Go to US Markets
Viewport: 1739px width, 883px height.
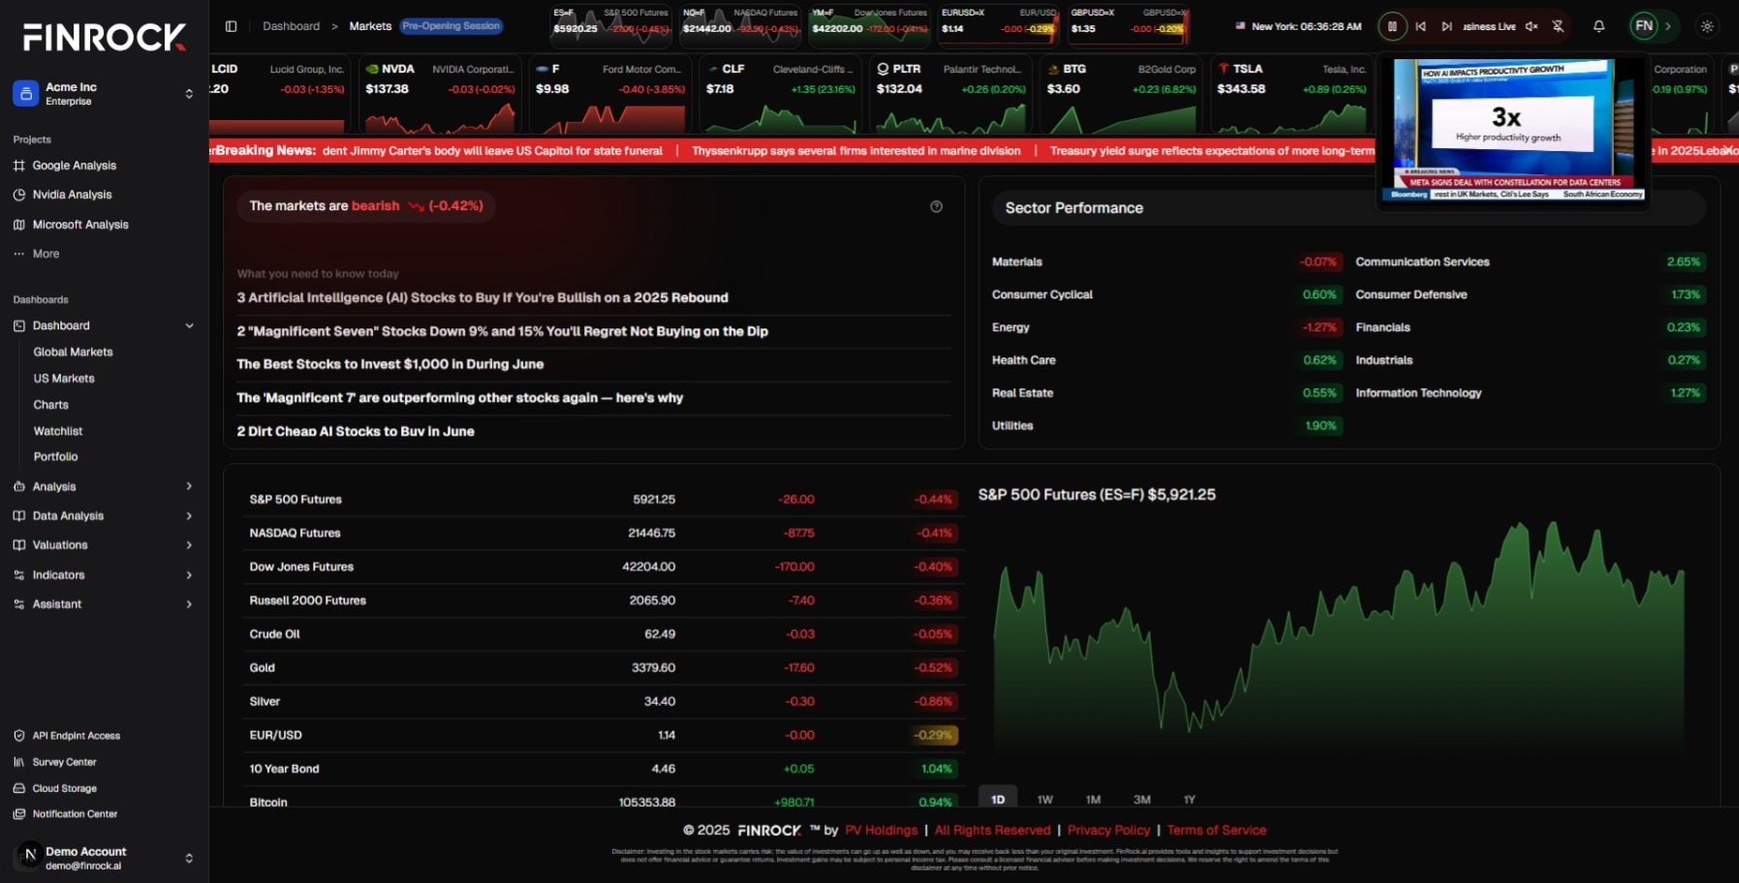pos(64,379)
